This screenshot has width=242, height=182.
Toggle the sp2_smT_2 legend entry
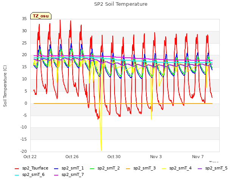point(105,168)
